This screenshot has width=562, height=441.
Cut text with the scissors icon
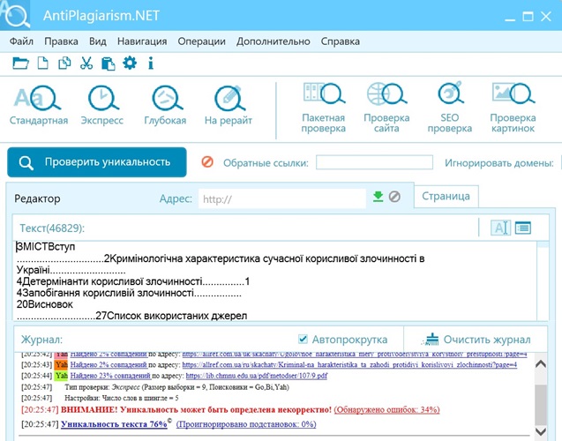pyautogui.click(x=86, y=64)
